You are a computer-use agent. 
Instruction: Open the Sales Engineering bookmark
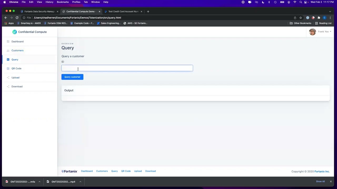click(x=108, y=23)
